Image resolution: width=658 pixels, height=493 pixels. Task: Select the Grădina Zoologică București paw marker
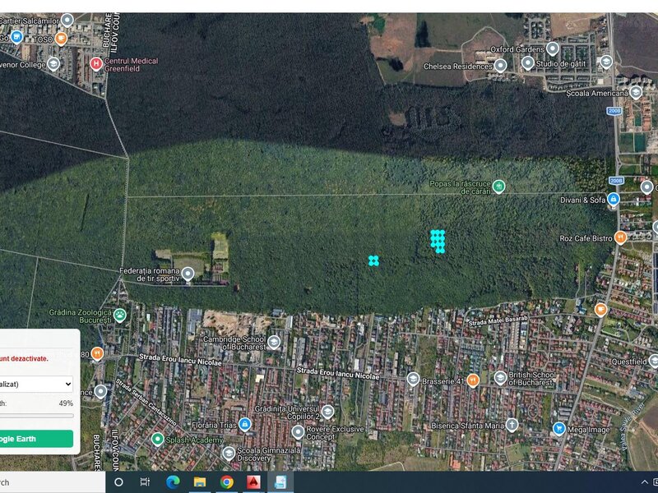click(119, 315)
